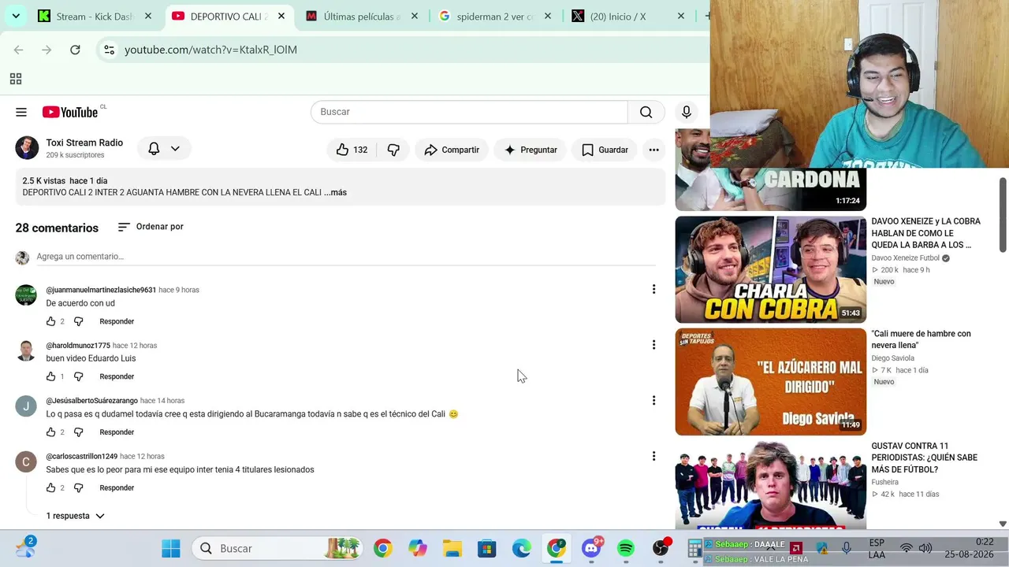Screen dimensions: 1009x567
Task: Click the magnifier search button on YouTube
Action: click(646, 112)
